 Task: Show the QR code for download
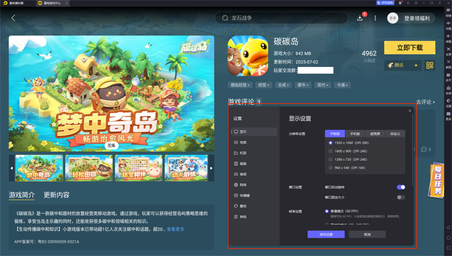[x=430, y=66]
